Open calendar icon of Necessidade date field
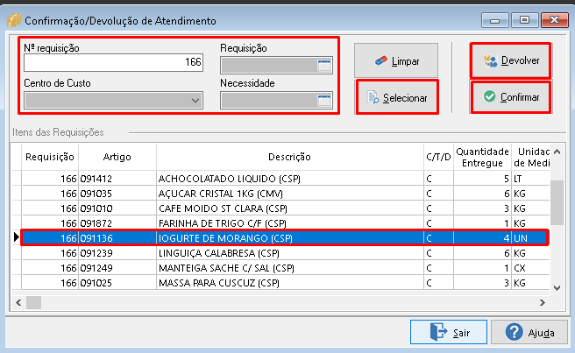Screen dimensions: 575x353 pyautogui.click(x=323, y=100)
